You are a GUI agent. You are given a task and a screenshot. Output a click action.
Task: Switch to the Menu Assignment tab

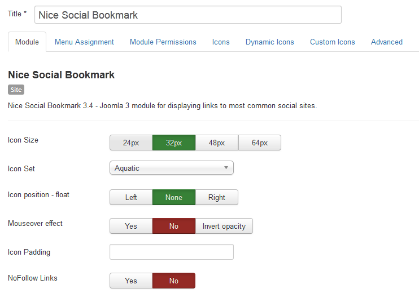pyautogui.click(x=84, y=42)
